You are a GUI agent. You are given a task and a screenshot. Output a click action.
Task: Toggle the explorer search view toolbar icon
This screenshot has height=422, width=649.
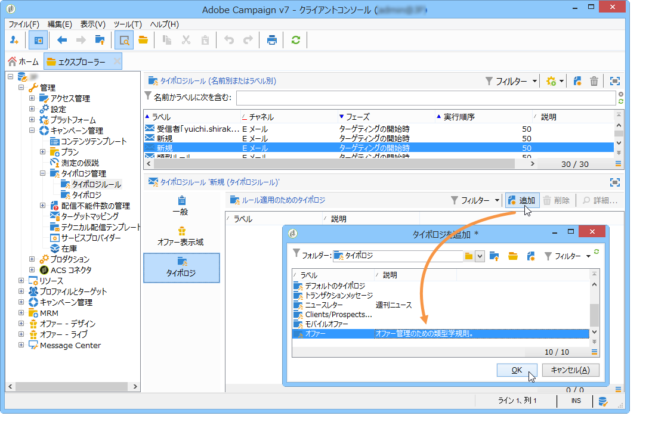click(x=123, y=40)
